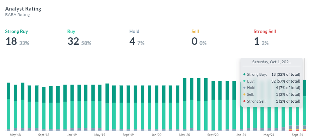Click the May '18 axis label
The width and height of the screenshot is (310, 140).
15,135
